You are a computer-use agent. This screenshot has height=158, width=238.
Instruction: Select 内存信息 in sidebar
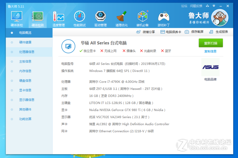point(29,71)
